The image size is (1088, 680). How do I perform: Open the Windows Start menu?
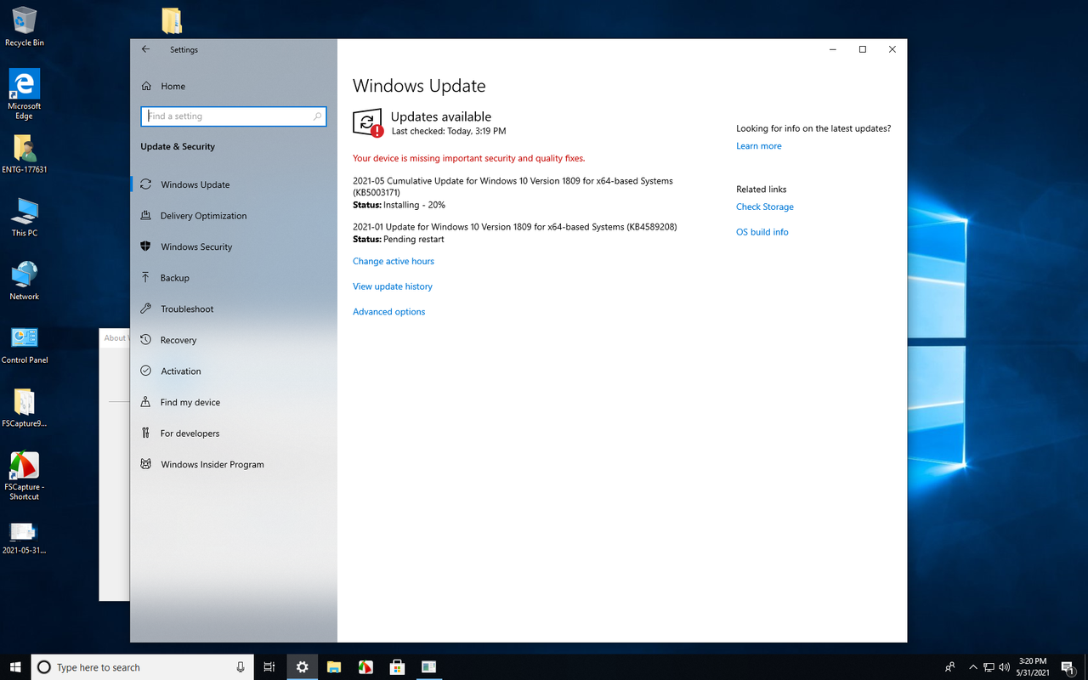click(x=15, y=667)
